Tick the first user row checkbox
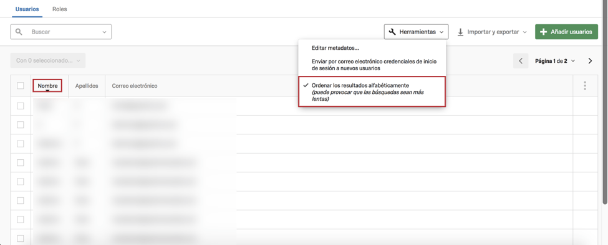The width and height of the screenshot is (608, 245). pyautogui.click(x=21, y=106)
